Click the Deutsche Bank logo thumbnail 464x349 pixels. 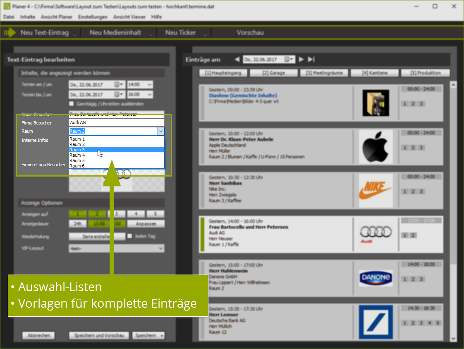(x=375, y=323)
